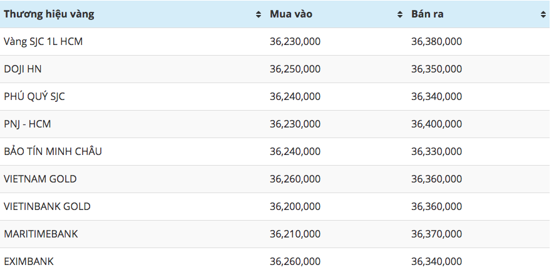Screen dimensions: 554x270
Task: Click DOJI HN buy price 36,250,000
Action: coord(295,69)
